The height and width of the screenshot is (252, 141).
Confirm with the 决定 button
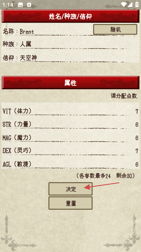tap(70, 189)
